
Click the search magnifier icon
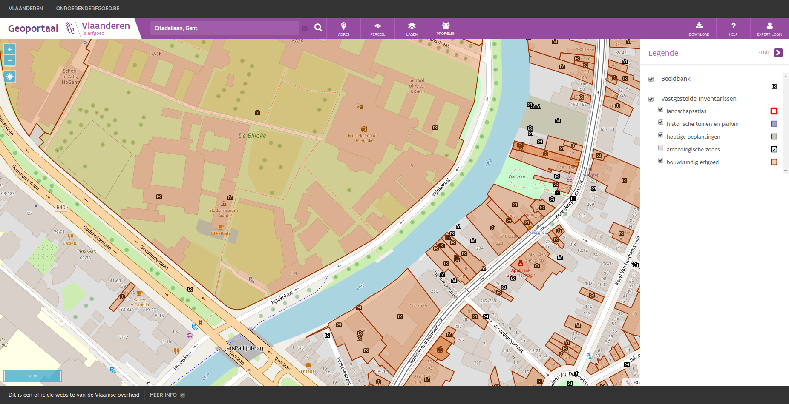(x=318, y=28)
